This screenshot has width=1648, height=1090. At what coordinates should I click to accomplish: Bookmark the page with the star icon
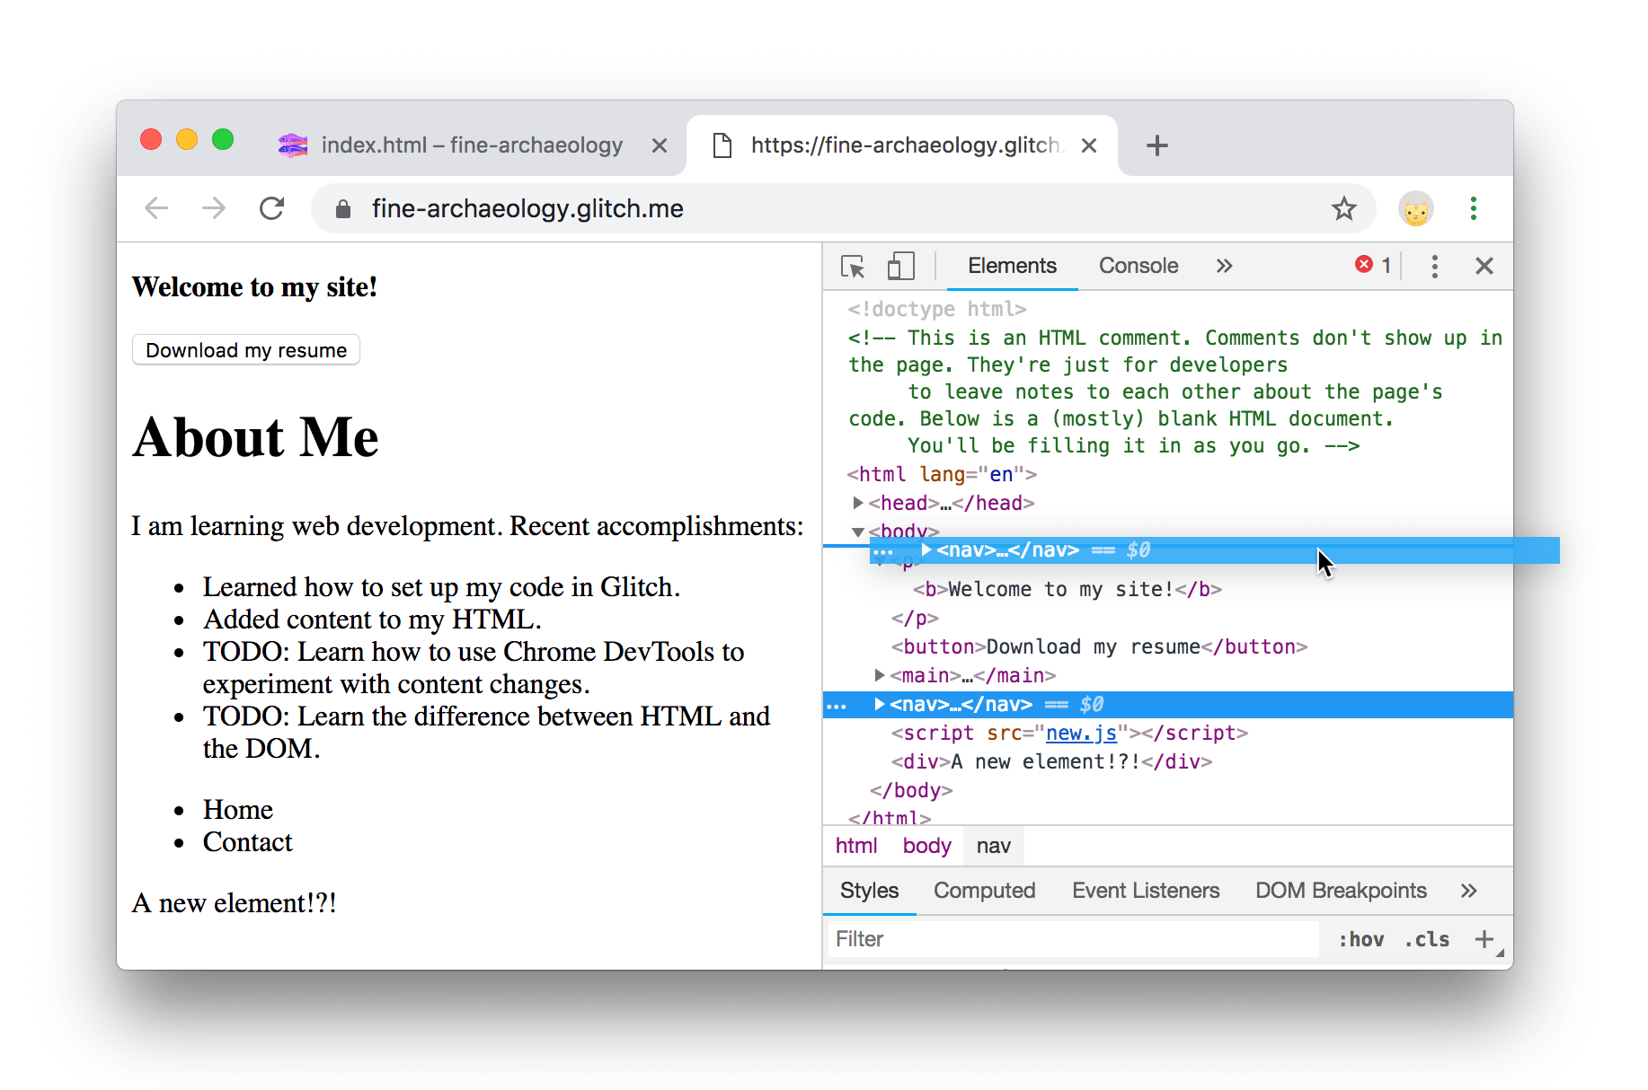[1344, 208]
